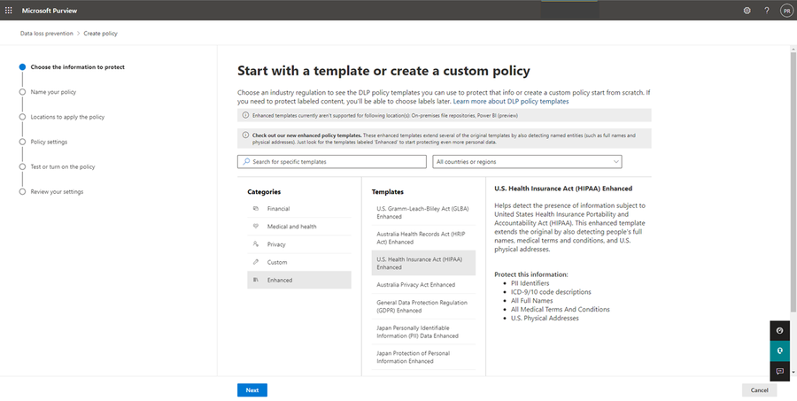797x401 pixels.
Task: Select the 'Policy settings' step circle
Action: click(20, 142)
